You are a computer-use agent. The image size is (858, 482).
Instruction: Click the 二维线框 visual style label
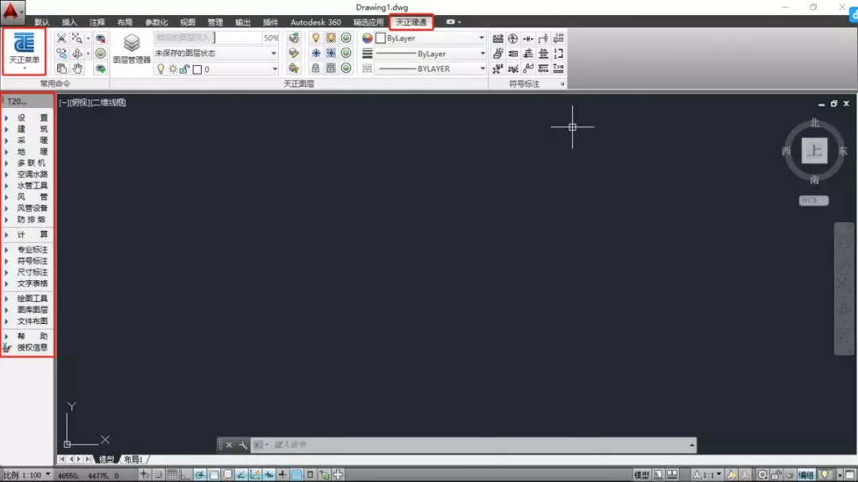[x=108, y=102]
